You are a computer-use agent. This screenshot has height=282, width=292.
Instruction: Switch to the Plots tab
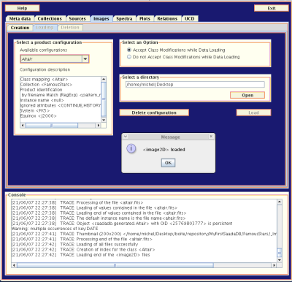point(145,19)
